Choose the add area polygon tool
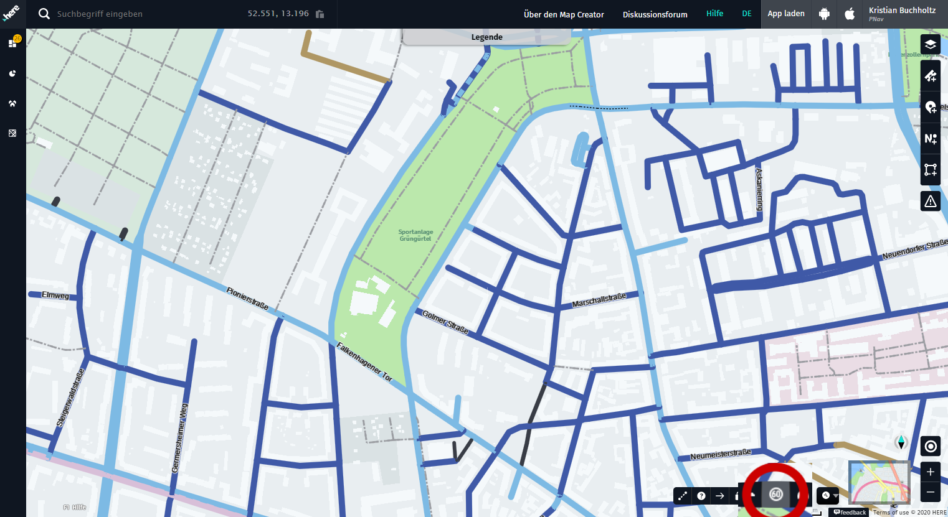Viewport: 948px width, 517px height. [930, 170]
